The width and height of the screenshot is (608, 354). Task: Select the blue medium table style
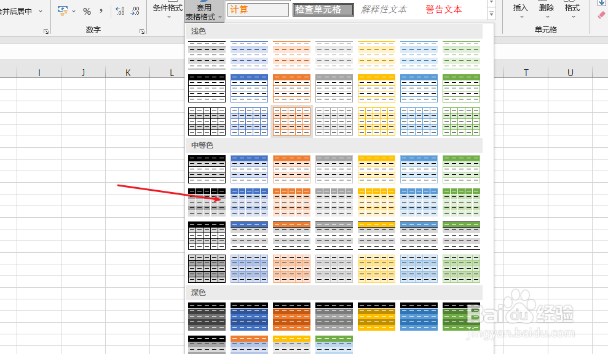point(249,169)
